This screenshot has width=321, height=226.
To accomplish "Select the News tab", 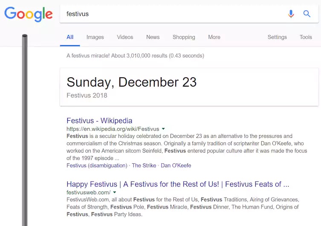I will [x=153, y=37].
